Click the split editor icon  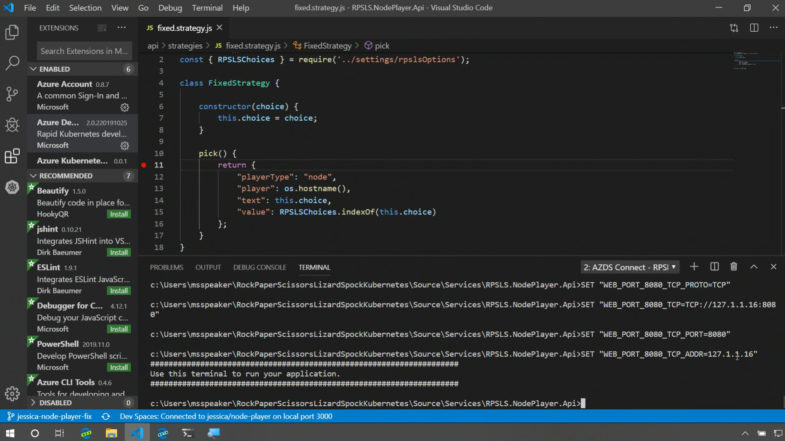click(x=754, y=28)
